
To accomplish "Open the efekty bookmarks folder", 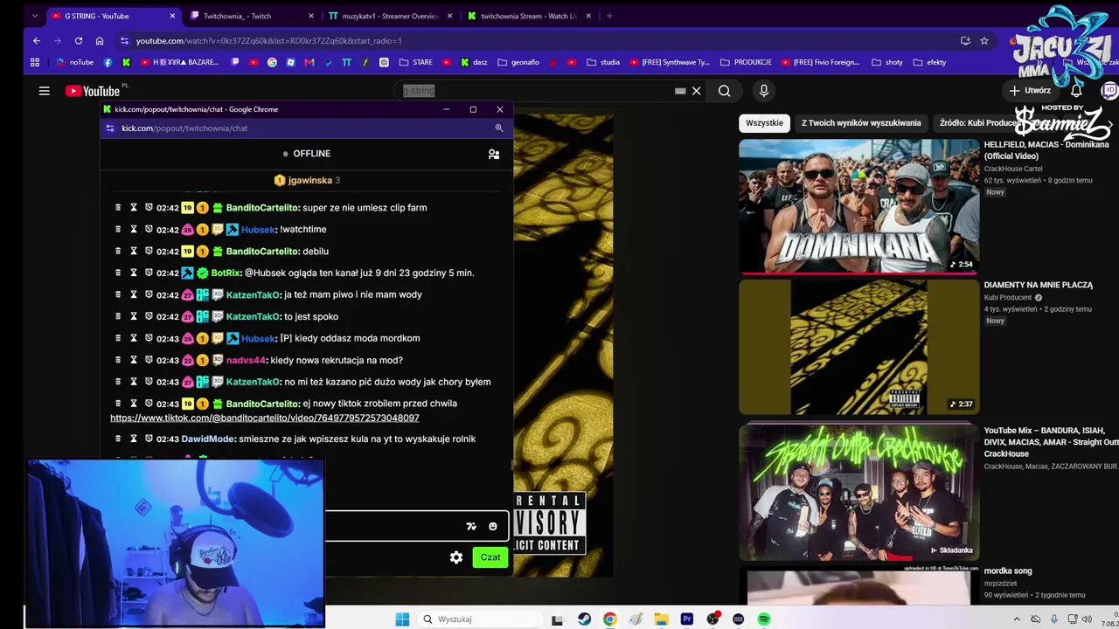I will pyautogui.click(x=930, y=63).
